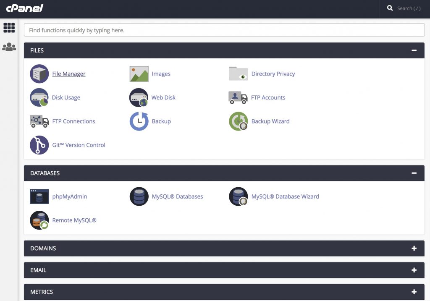
Task: Open the Remote MySQL icon
Action: pos(39,220)
